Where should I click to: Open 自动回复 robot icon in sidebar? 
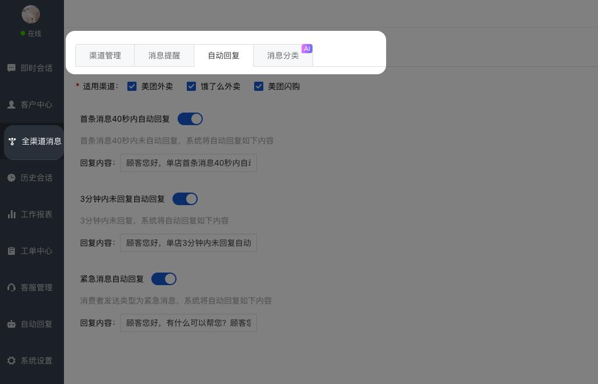pyautogui.click(x=11, y=324)
